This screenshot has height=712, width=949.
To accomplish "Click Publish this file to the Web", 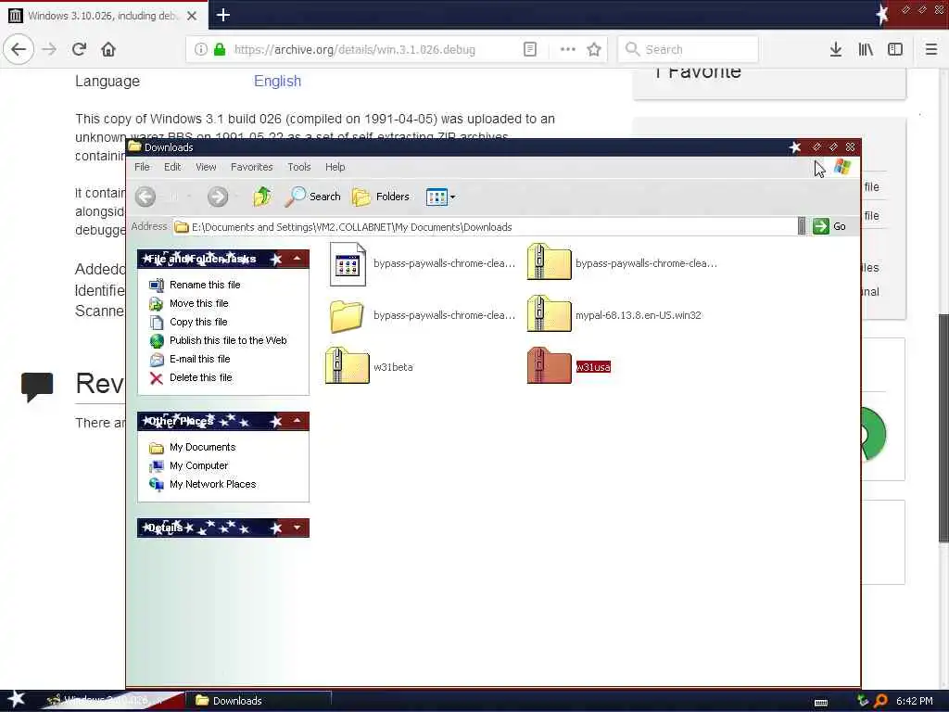I will pos(228,340).
